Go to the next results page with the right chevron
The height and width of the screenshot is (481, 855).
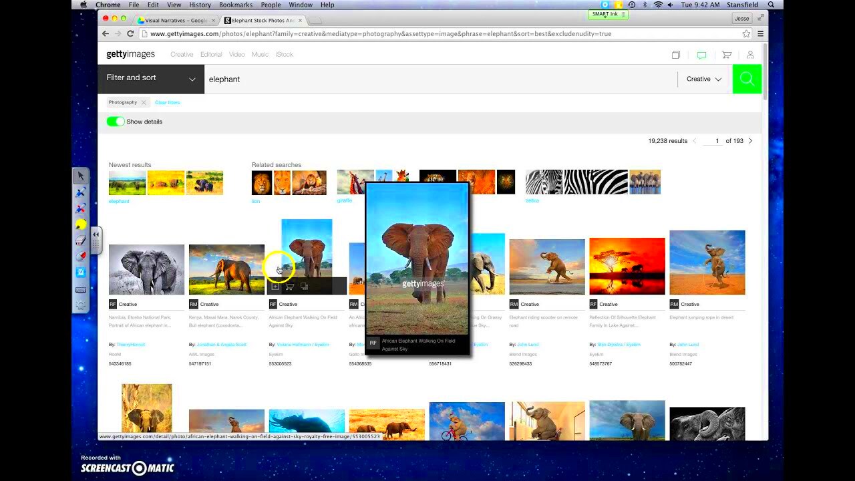point(750,141)
